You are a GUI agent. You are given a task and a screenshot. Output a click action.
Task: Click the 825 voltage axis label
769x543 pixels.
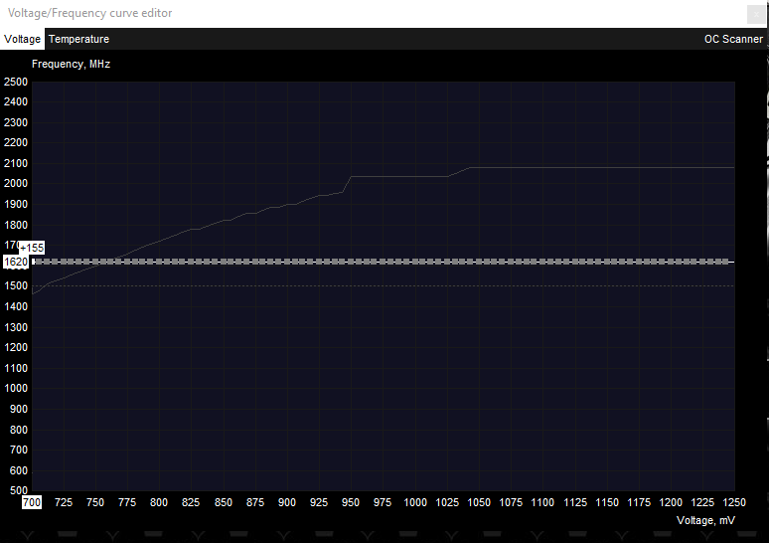pos(191,502)
